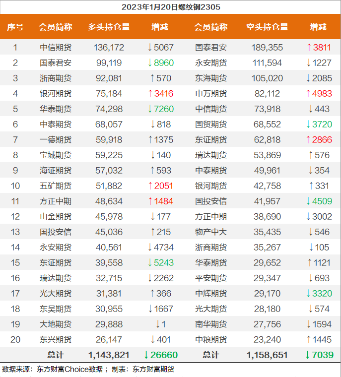This screenshot has width=341, height=377.
Task: Click the green down arrow beside 7260
Action: [150, 109]
